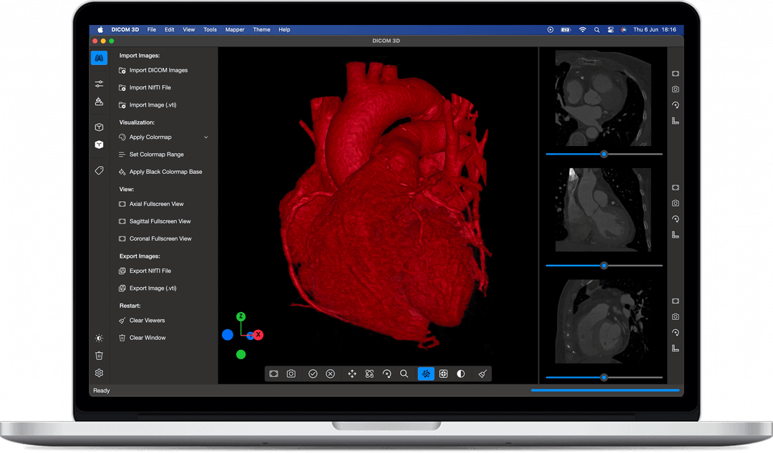Open the four-panel grid layout icon in the bottom toolbar
The height and width of the screenshot is (453, 773).
pyautogui.click(x=443, y=374)
